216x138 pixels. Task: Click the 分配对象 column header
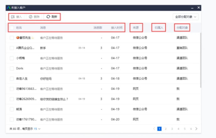182,28
